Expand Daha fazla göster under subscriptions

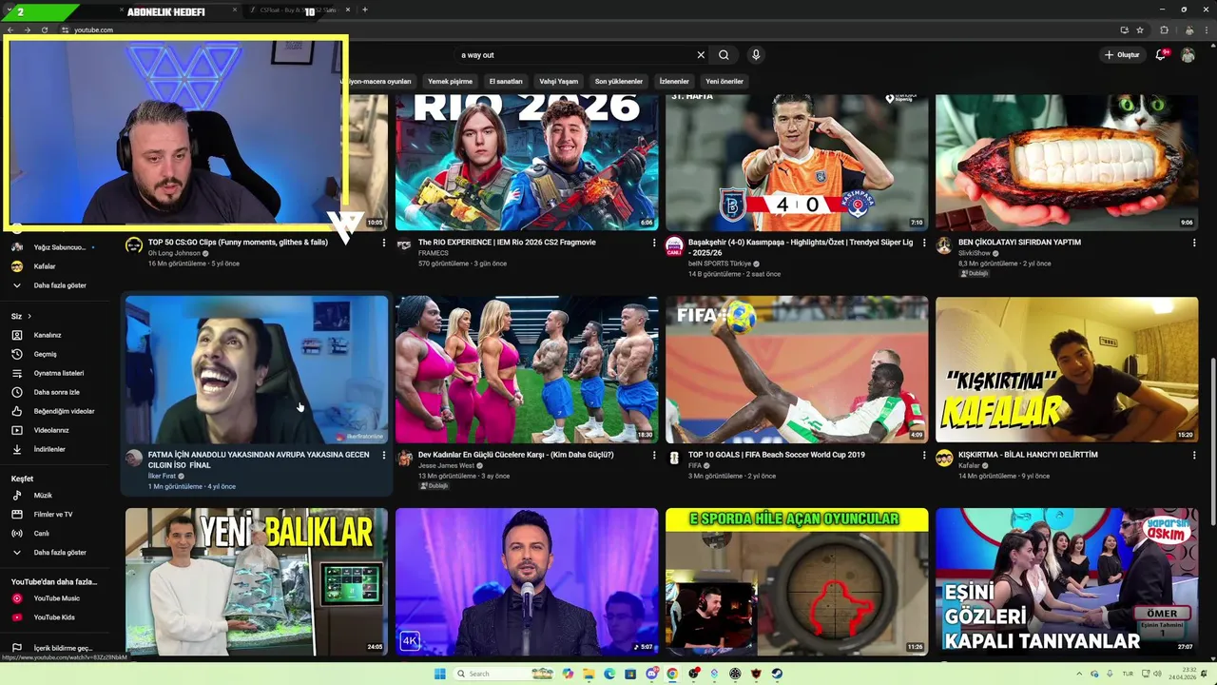(60, 285)
